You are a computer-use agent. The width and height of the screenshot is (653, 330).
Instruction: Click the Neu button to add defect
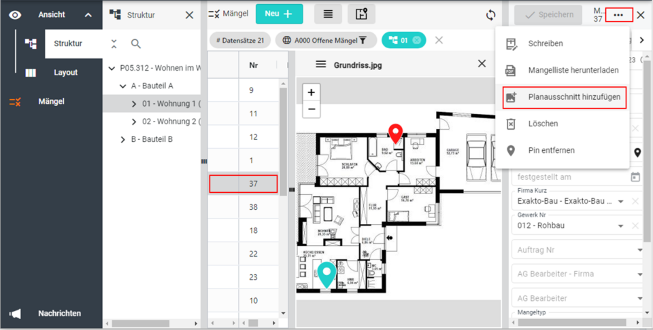pyautogui.click(x=279, y=14)
